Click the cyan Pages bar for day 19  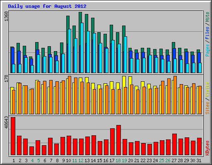coord(125,54)
